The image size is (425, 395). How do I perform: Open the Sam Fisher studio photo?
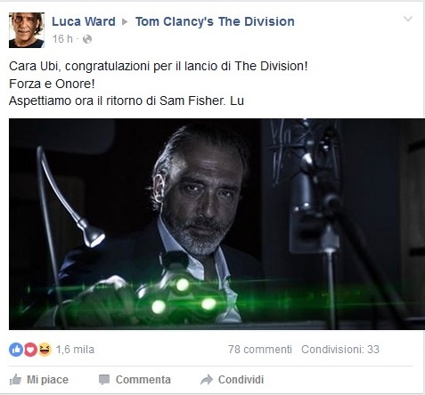[x=217, y=224]
